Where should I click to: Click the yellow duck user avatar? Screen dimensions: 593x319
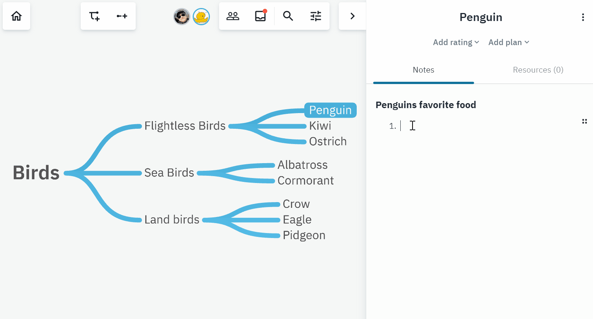point(201,16)
